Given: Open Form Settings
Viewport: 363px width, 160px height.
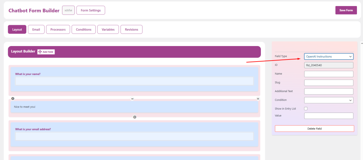Looking at the screenshot, I should pyautogui.click(x=90, y=10).
